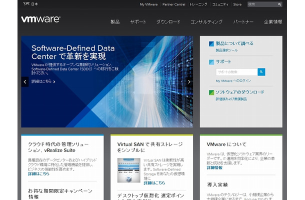Image resolution: width=305 pixels, height=200 pixels.
Task: Click 詳細情報 under VMware について
Action: 214,167
